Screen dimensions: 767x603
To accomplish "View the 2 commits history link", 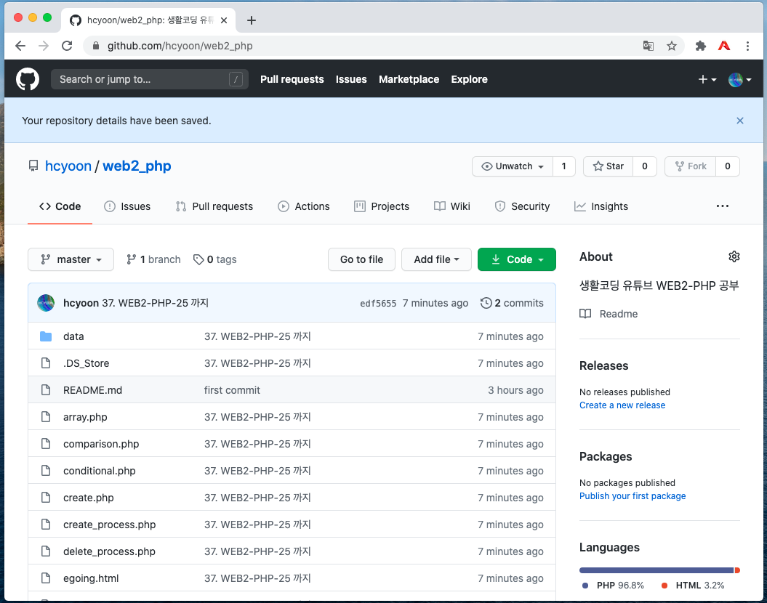I will tap(512, 303).
